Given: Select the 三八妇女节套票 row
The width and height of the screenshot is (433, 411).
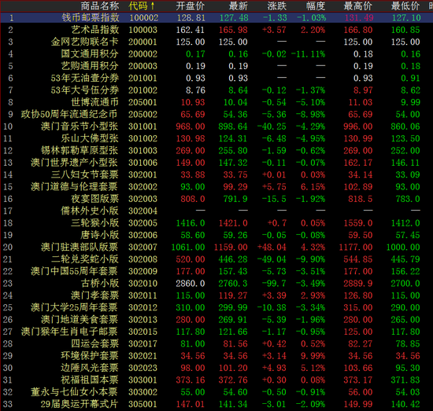Looking at the screenshot, I should pos(216,174).
